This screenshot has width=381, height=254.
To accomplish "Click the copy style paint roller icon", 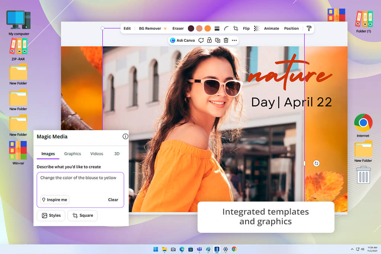I will coord(309,28).
